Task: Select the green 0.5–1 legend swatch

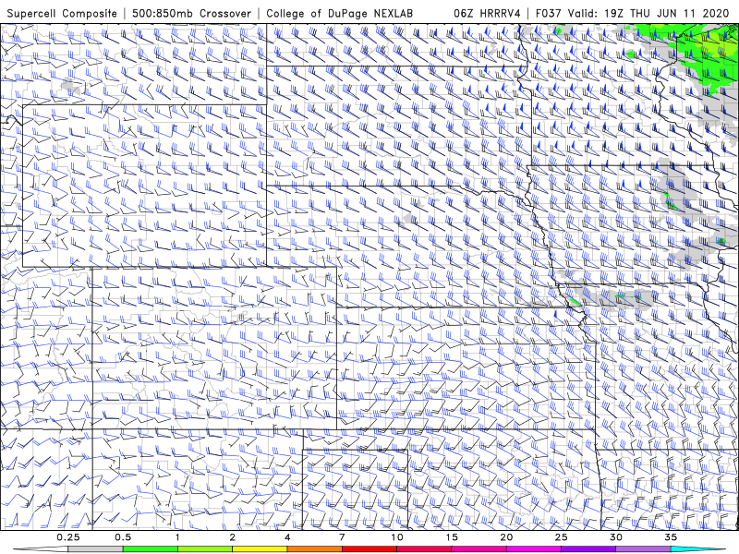Action: (150, 549)
